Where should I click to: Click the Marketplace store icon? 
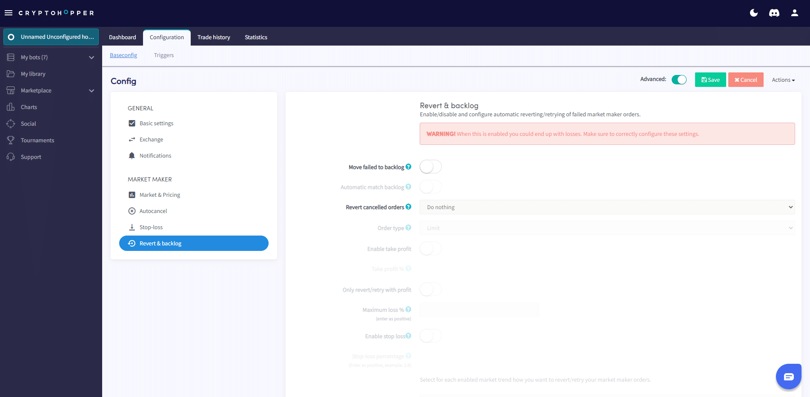click(11, 90)
